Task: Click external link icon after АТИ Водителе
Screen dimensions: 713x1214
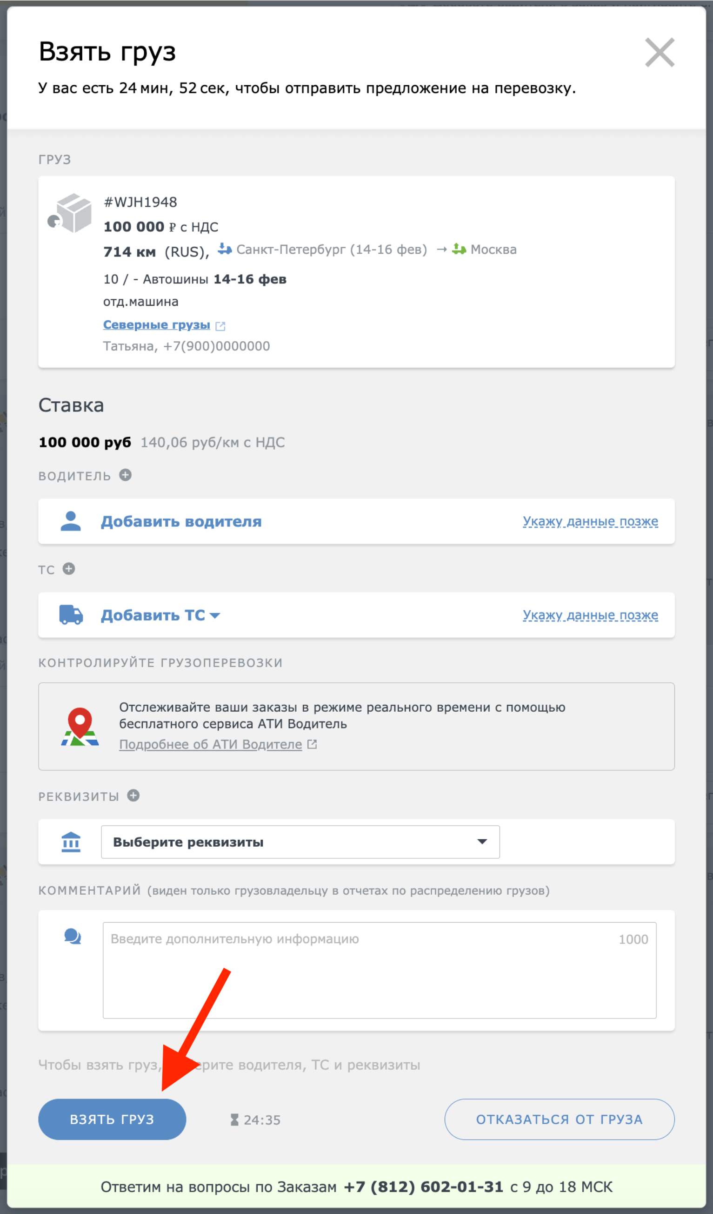Action: tap(312, 744)
